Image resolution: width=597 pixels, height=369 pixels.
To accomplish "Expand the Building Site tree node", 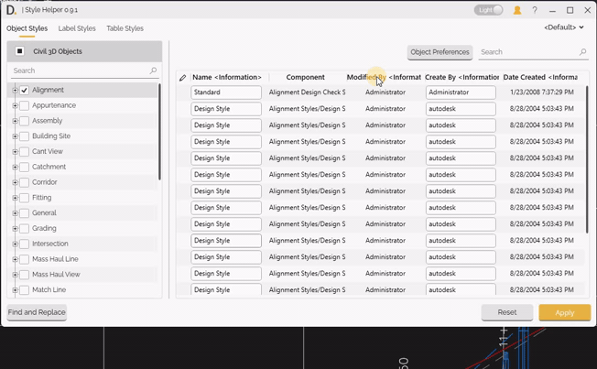I will coord(15,136).
